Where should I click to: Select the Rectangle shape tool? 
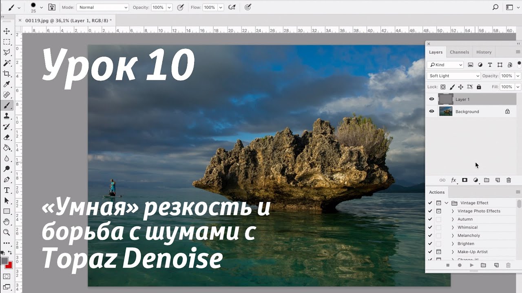(7, 211)
